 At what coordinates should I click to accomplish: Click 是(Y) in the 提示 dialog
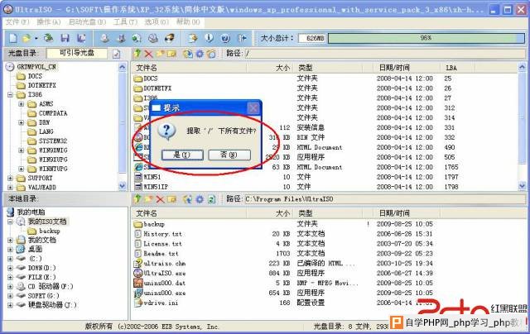pos(182,155)
